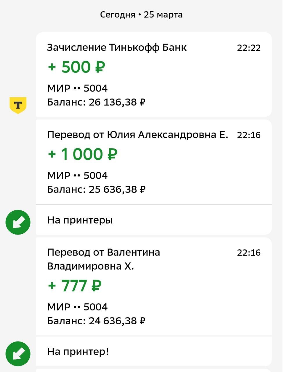The height and width of the screenshot is (372, 283).
Task: Tap balance 26 136,38 ₽ line
Action: coord(96,102)
